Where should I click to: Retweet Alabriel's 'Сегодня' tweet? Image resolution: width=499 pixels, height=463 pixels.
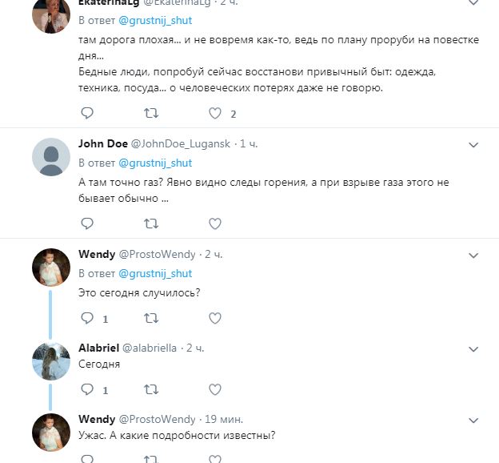coord(150,389)
